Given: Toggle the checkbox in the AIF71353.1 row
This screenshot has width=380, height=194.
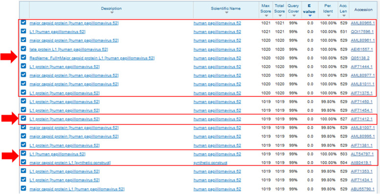Looking at the screenshot, I should pyautogui.click(x=23, y=170).
